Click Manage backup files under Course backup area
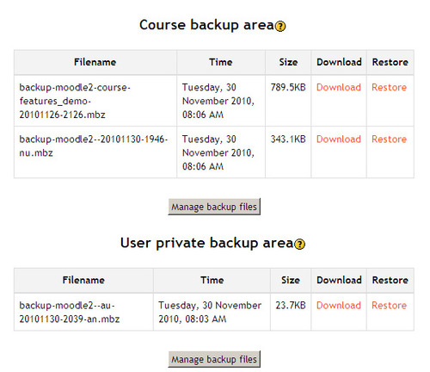Screen dimensions: 430x372 click(214, 207)
